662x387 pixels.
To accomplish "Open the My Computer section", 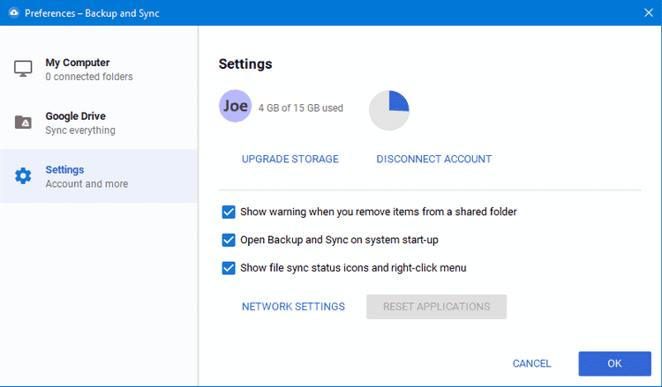I will 99,69.
